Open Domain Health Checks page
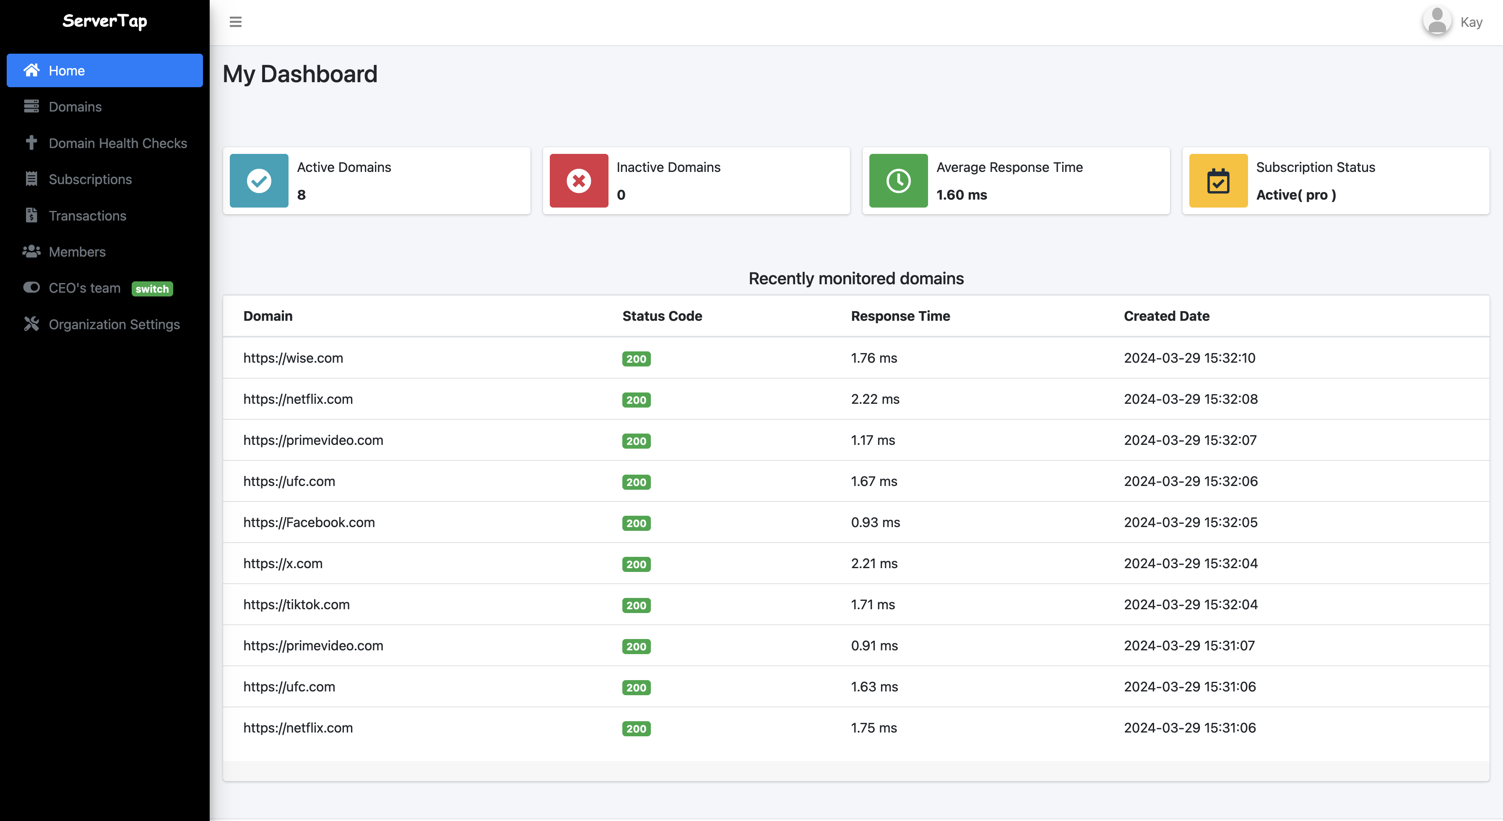The image size is (1503, 821). [104, 143]
